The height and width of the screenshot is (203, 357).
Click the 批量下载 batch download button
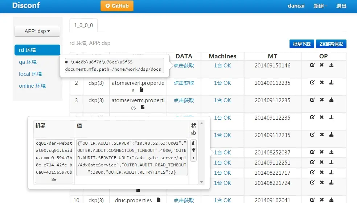[302, 44]
